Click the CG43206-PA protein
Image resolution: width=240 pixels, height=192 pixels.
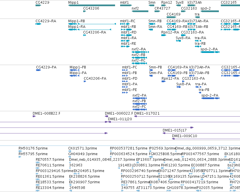(85, 81)
